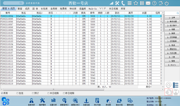Screen dimensions: 180x106
Task: Open the hamburger menu icon in header
Action: [x=130, y=3]
